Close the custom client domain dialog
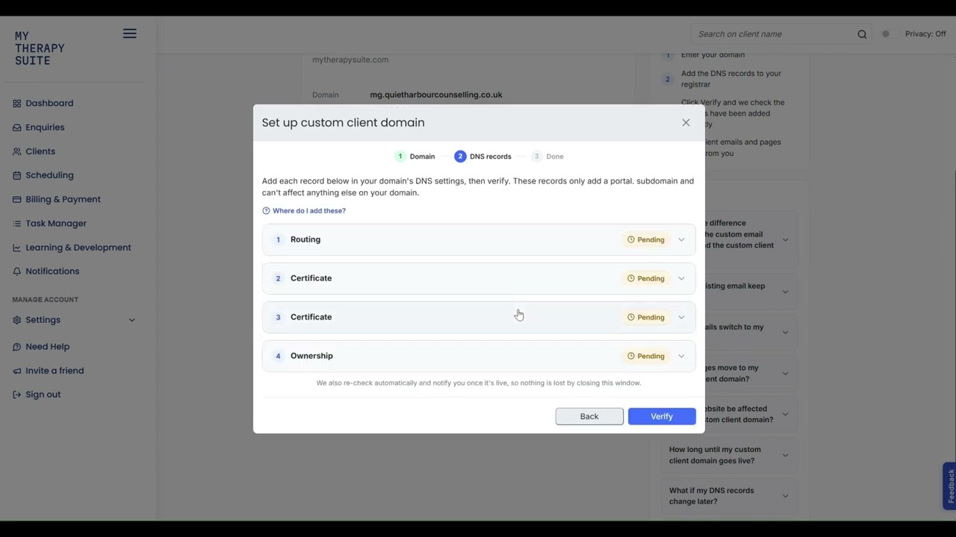Viewport: 956px width, 537px height. 686,122
